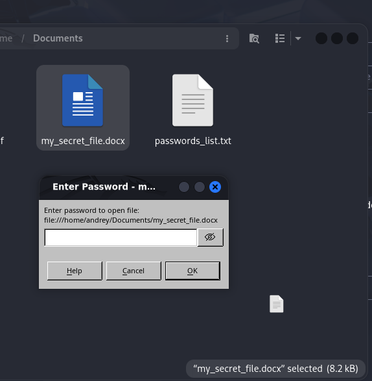The height and width of the screenshot is (381, 372).
Task: Cancel the Enter Password dialog
Action: click(134, 271)
